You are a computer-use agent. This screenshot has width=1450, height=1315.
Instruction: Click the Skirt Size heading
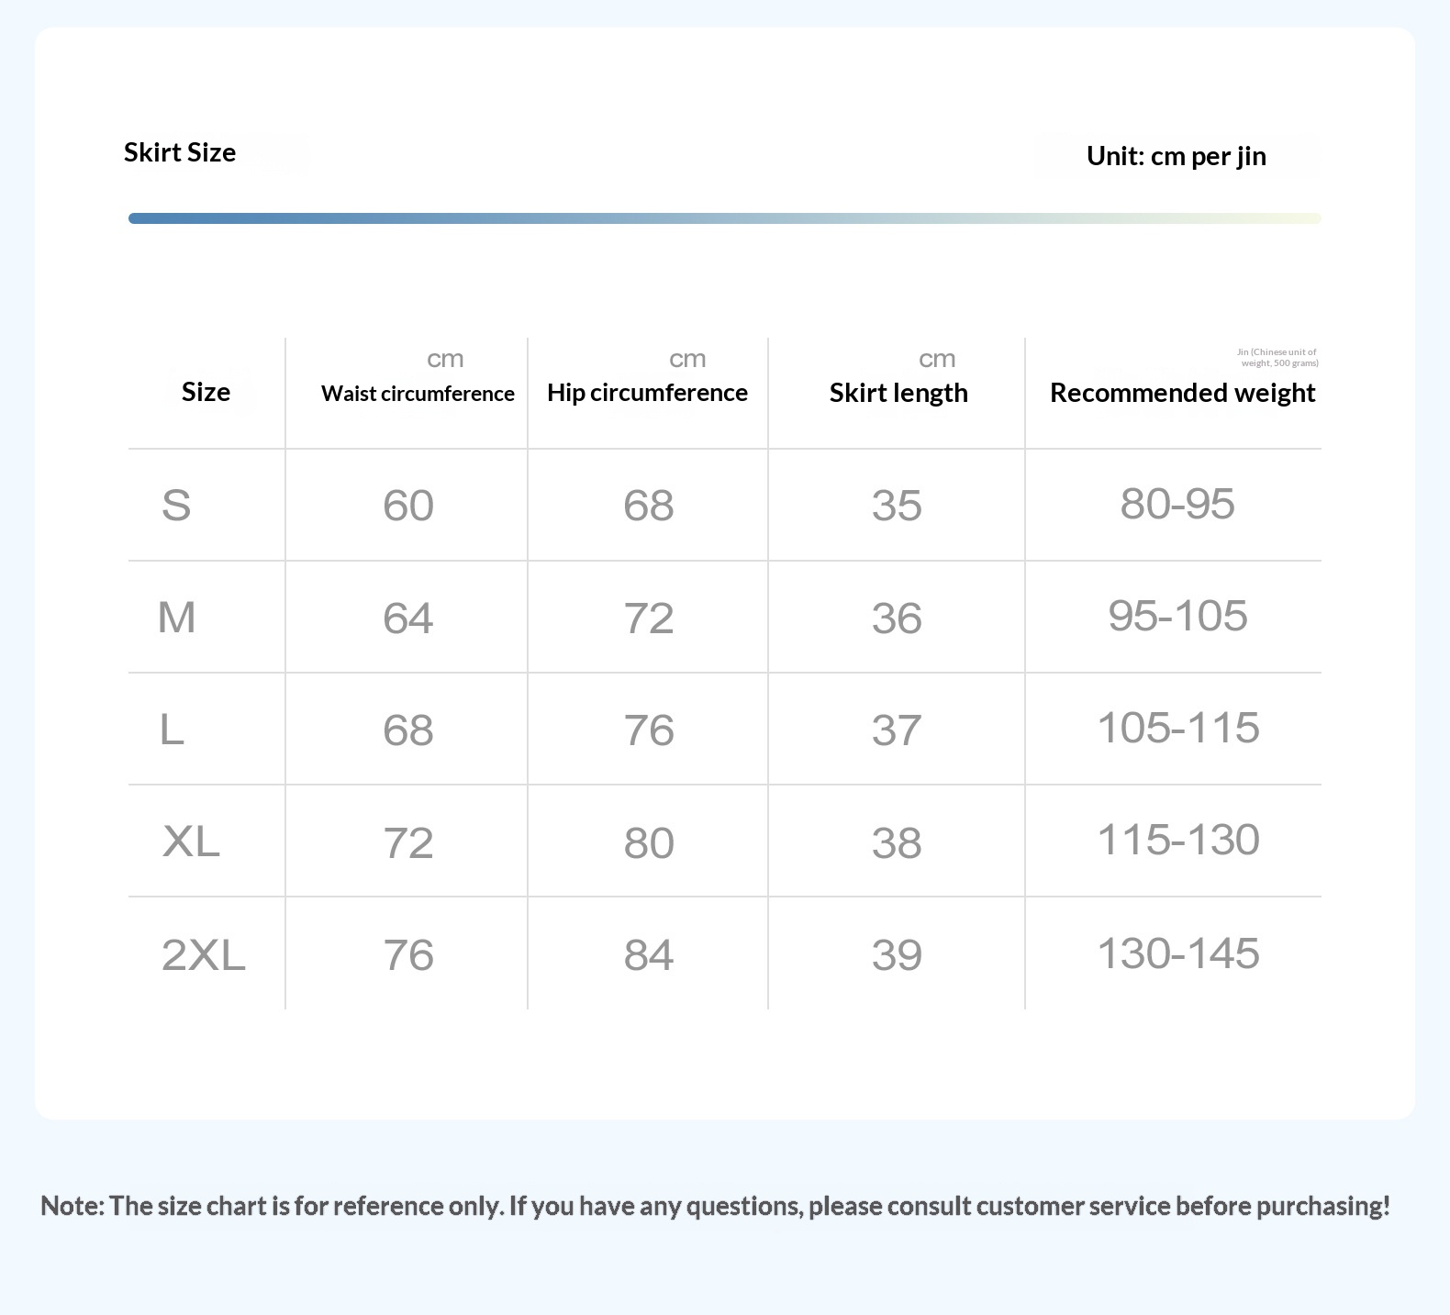(180, 152)
